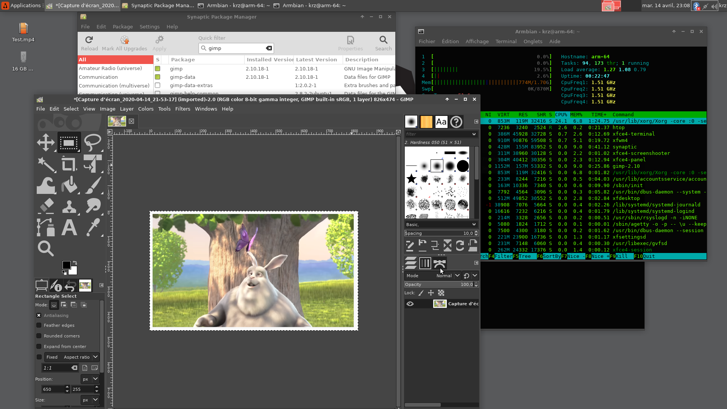Screen dimensions: 727x409
Task: Select the Text tool
Action: [69, 227]
